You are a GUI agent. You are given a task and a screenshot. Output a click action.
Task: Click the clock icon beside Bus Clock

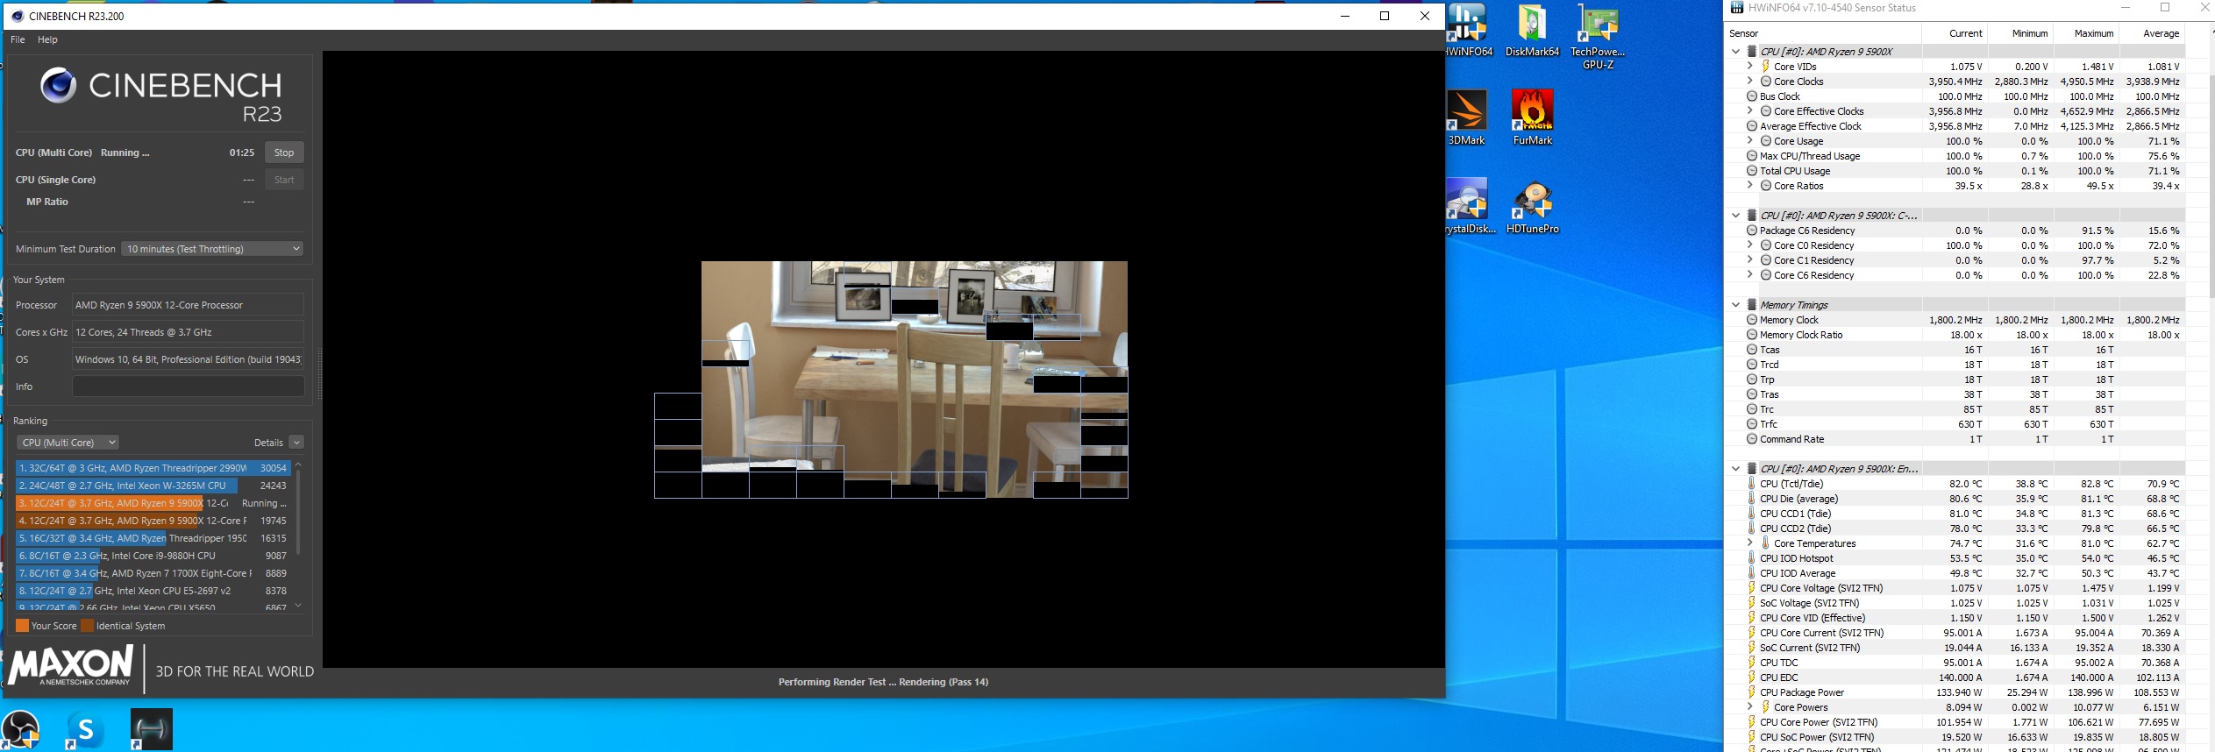[1751, 96]
